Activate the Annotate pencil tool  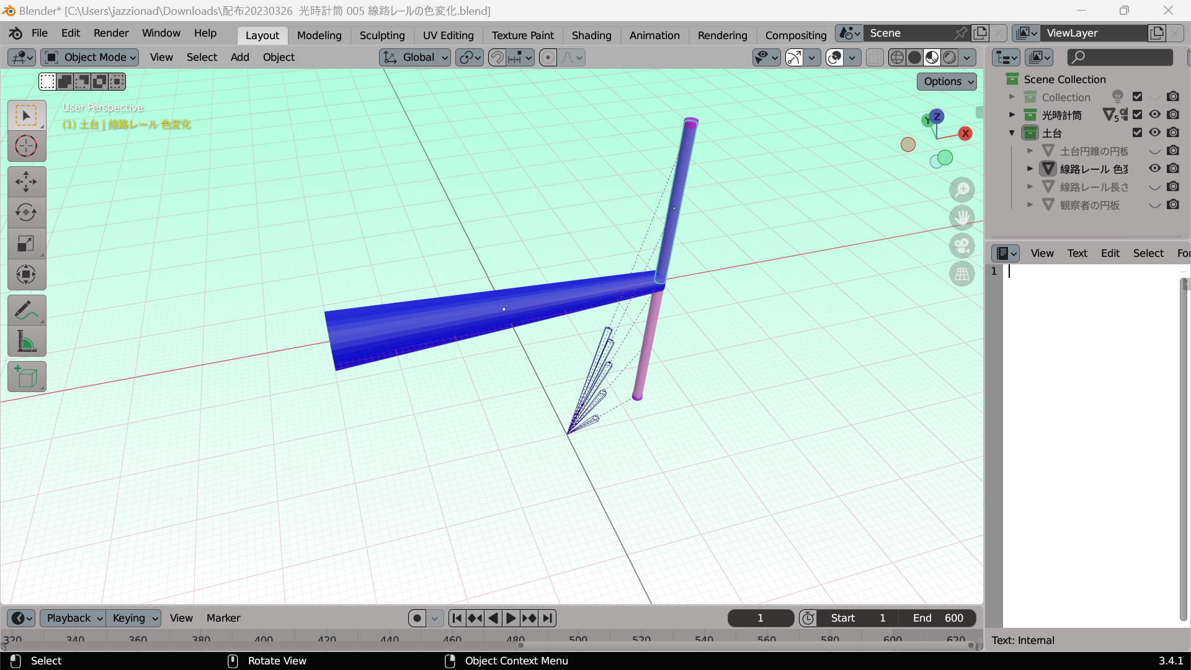pos(26,310)
